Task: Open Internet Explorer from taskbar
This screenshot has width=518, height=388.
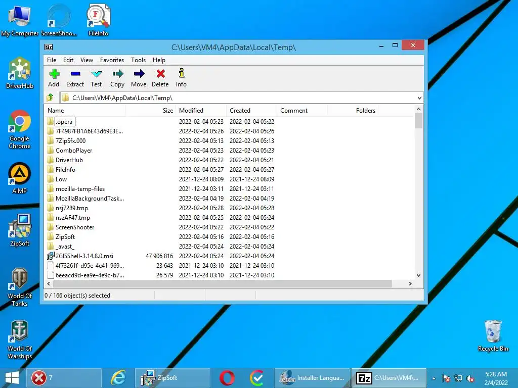Action: click(118, 378)
